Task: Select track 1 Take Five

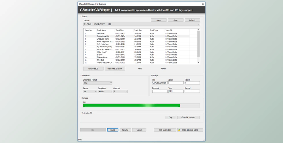Action: click(137, 33)
